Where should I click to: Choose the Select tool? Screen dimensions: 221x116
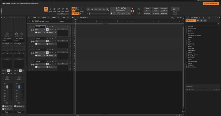(x=50, y=9)
